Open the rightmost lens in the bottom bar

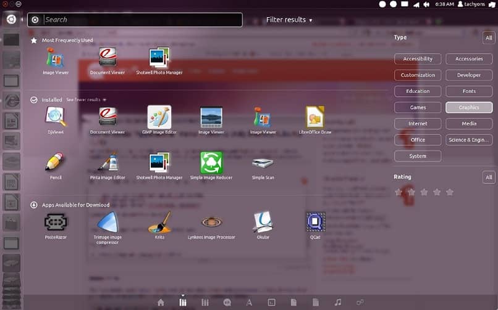click(x=360, y=303)
